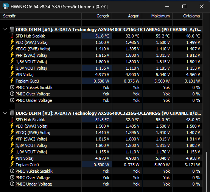Screen dimensions: 210x192
Task: Minimize the HWiNFO sensor window
Action: (167, 6)
